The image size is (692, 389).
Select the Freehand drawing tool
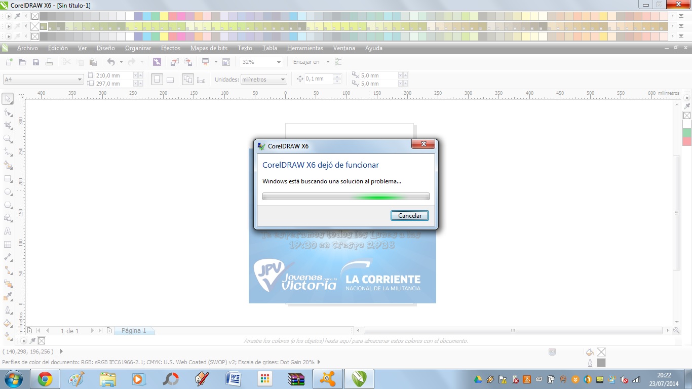(x=8, y=151)
